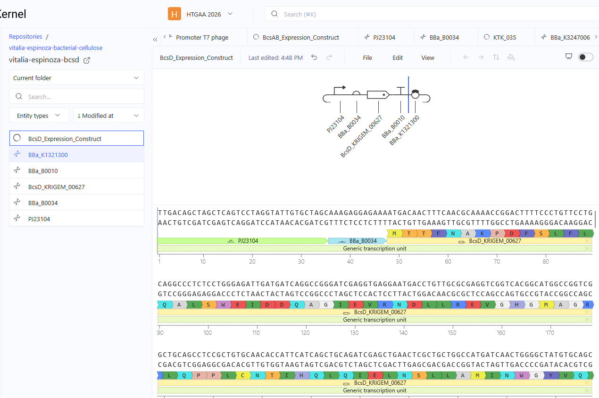Click the circular construct icon beside BcsD_Expression_Construct

point(17,139)
